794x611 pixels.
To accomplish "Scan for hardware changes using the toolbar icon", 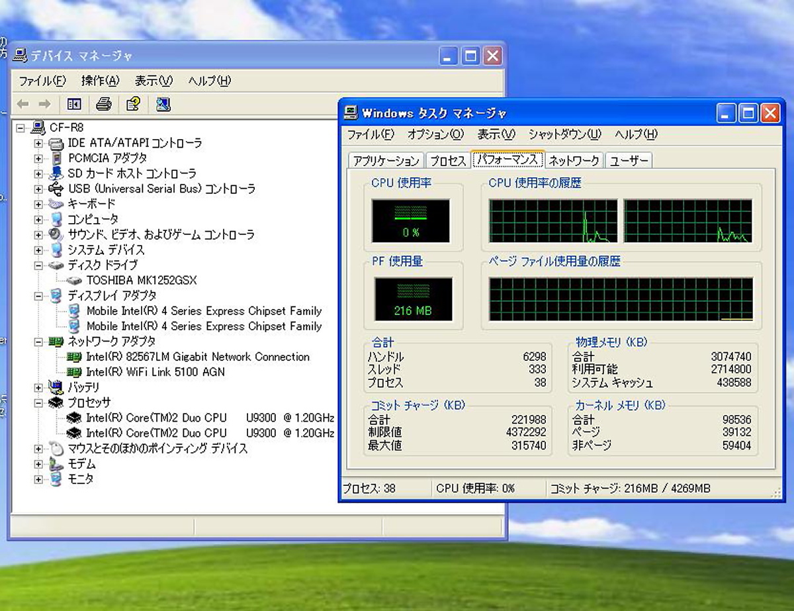I will point(163,104).
